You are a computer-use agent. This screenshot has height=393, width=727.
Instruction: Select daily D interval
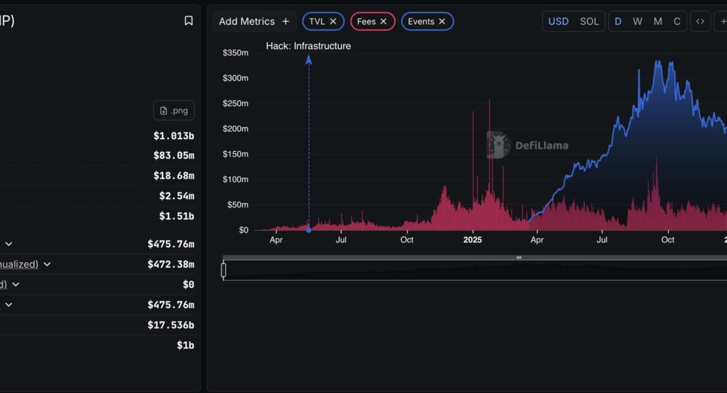tap(618, 21)
